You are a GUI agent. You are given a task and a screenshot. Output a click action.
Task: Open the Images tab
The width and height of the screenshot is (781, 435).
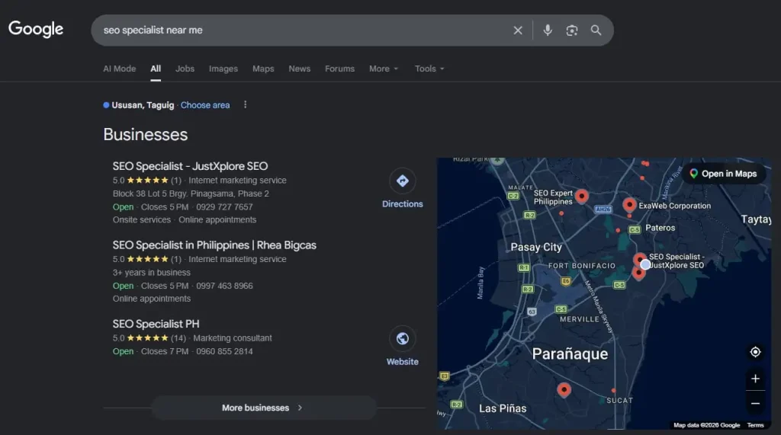223,69
